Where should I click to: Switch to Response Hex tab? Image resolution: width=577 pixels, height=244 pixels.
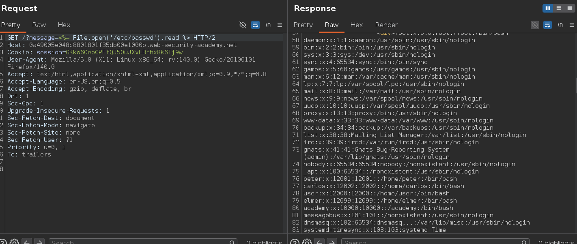coord(357,25)
